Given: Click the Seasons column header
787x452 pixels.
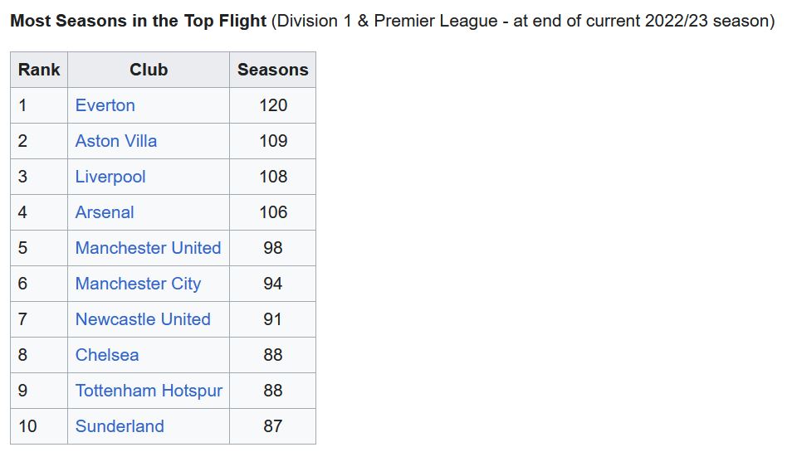Looking at the screenshot, I should pyautogui.click(x=272, y=70).
